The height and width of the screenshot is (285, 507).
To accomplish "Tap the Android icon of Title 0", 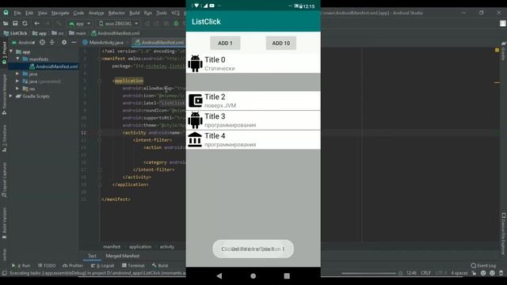I will coord(196,63).
